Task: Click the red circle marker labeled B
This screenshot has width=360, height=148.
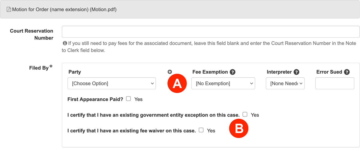Action: [x=239, y=129]
